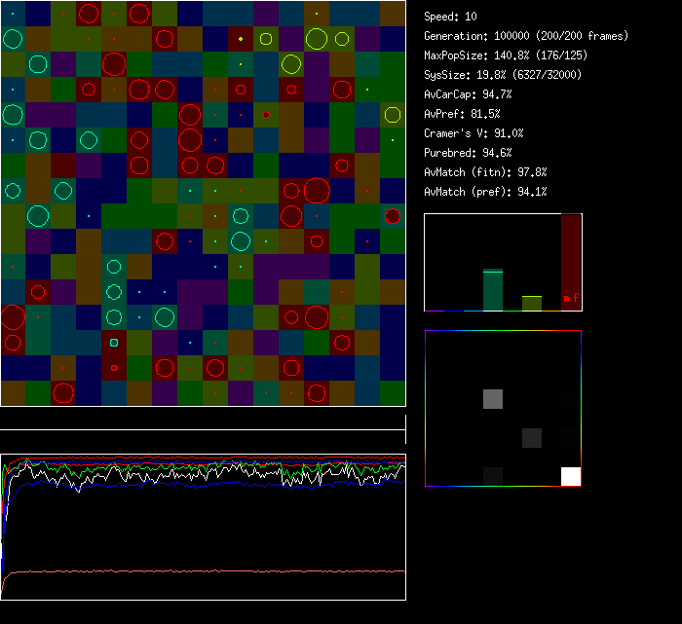Viewport: 682px width, 624px height.
Task: Click the Speed: 10 readout
Action: [x=451, y=17]
